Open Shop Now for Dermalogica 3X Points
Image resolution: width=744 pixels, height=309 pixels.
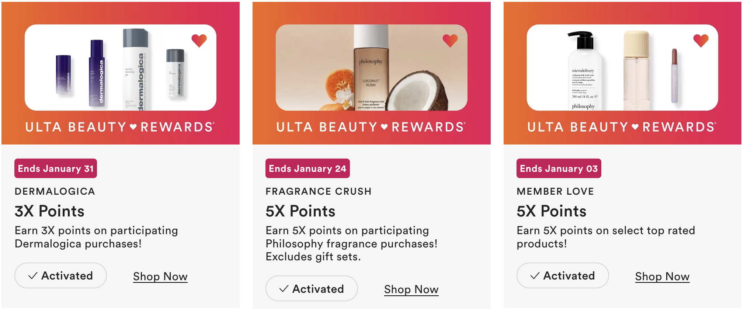click(160, 277)
